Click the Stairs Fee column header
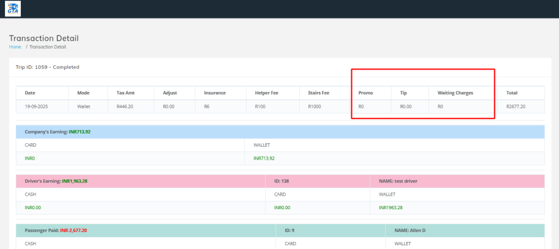The image size is (559, 249). click(318, 93)
